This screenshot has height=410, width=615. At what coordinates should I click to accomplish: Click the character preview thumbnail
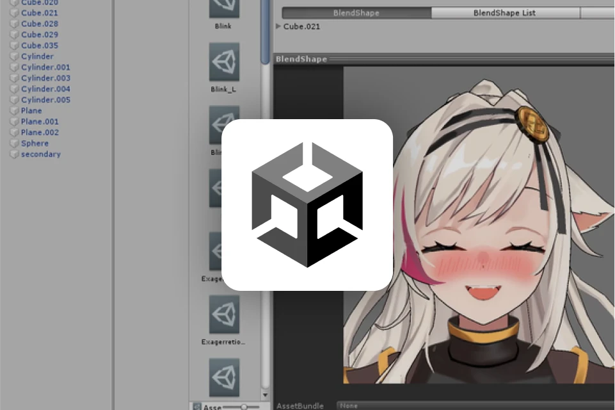click(479, 225)
